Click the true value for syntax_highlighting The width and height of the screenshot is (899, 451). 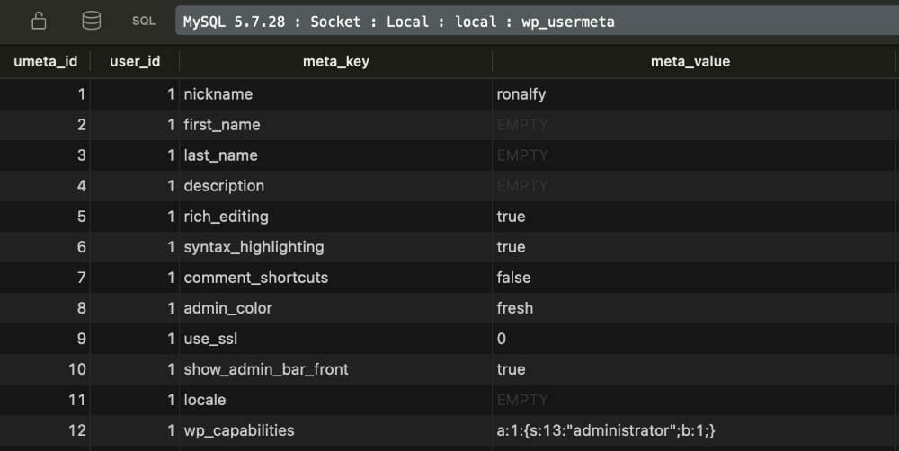tap(694, 247)
